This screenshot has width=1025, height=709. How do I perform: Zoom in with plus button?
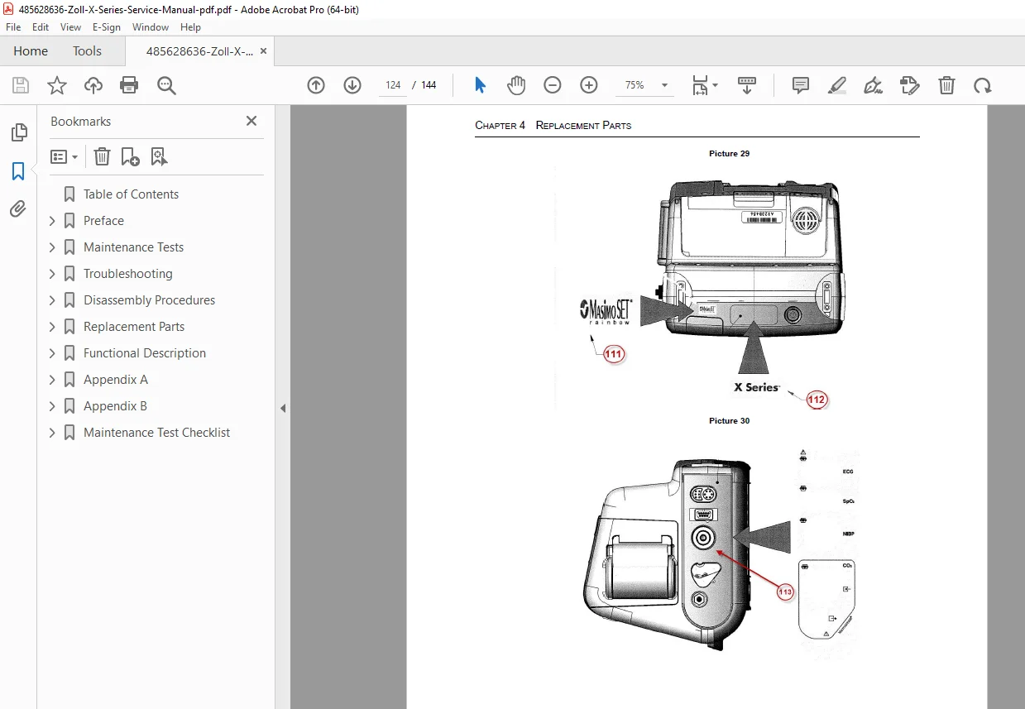[589, 85]
